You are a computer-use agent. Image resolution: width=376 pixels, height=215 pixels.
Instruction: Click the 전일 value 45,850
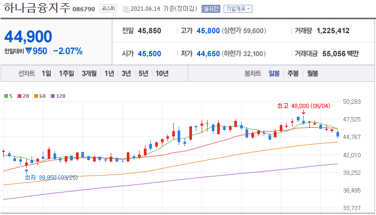click(149, 30)
